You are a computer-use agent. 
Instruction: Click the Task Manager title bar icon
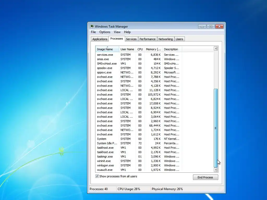[92, 26]
